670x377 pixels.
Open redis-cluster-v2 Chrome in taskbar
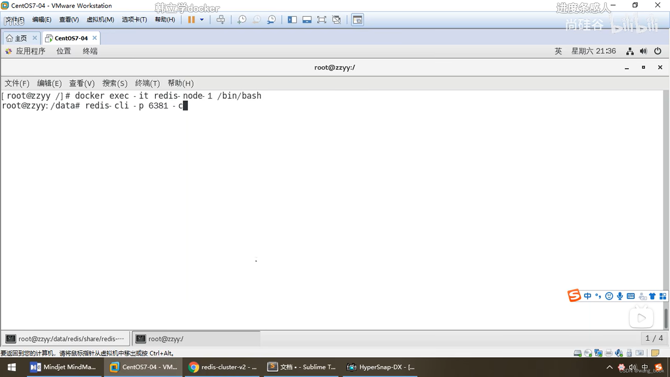pos(223,367)
